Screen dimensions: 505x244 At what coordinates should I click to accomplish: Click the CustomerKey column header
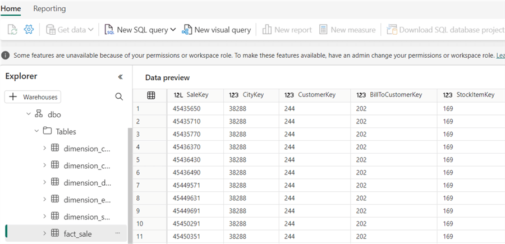coord(314,95)
